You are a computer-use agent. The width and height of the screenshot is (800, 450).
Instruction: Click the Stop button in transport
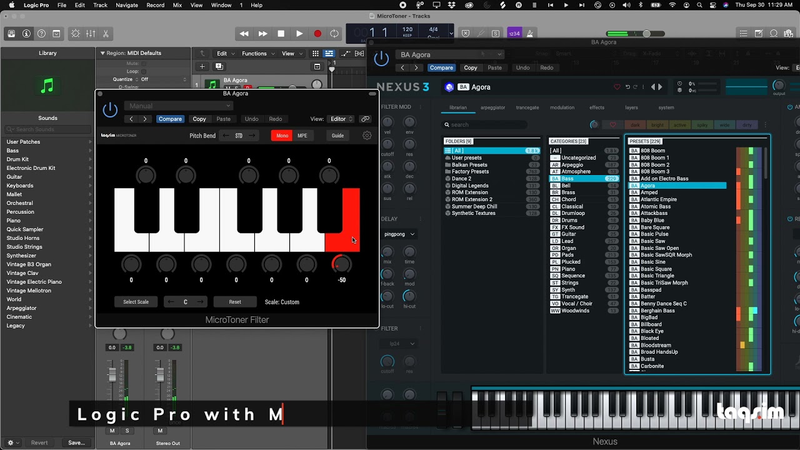click(x=281, y=34)
